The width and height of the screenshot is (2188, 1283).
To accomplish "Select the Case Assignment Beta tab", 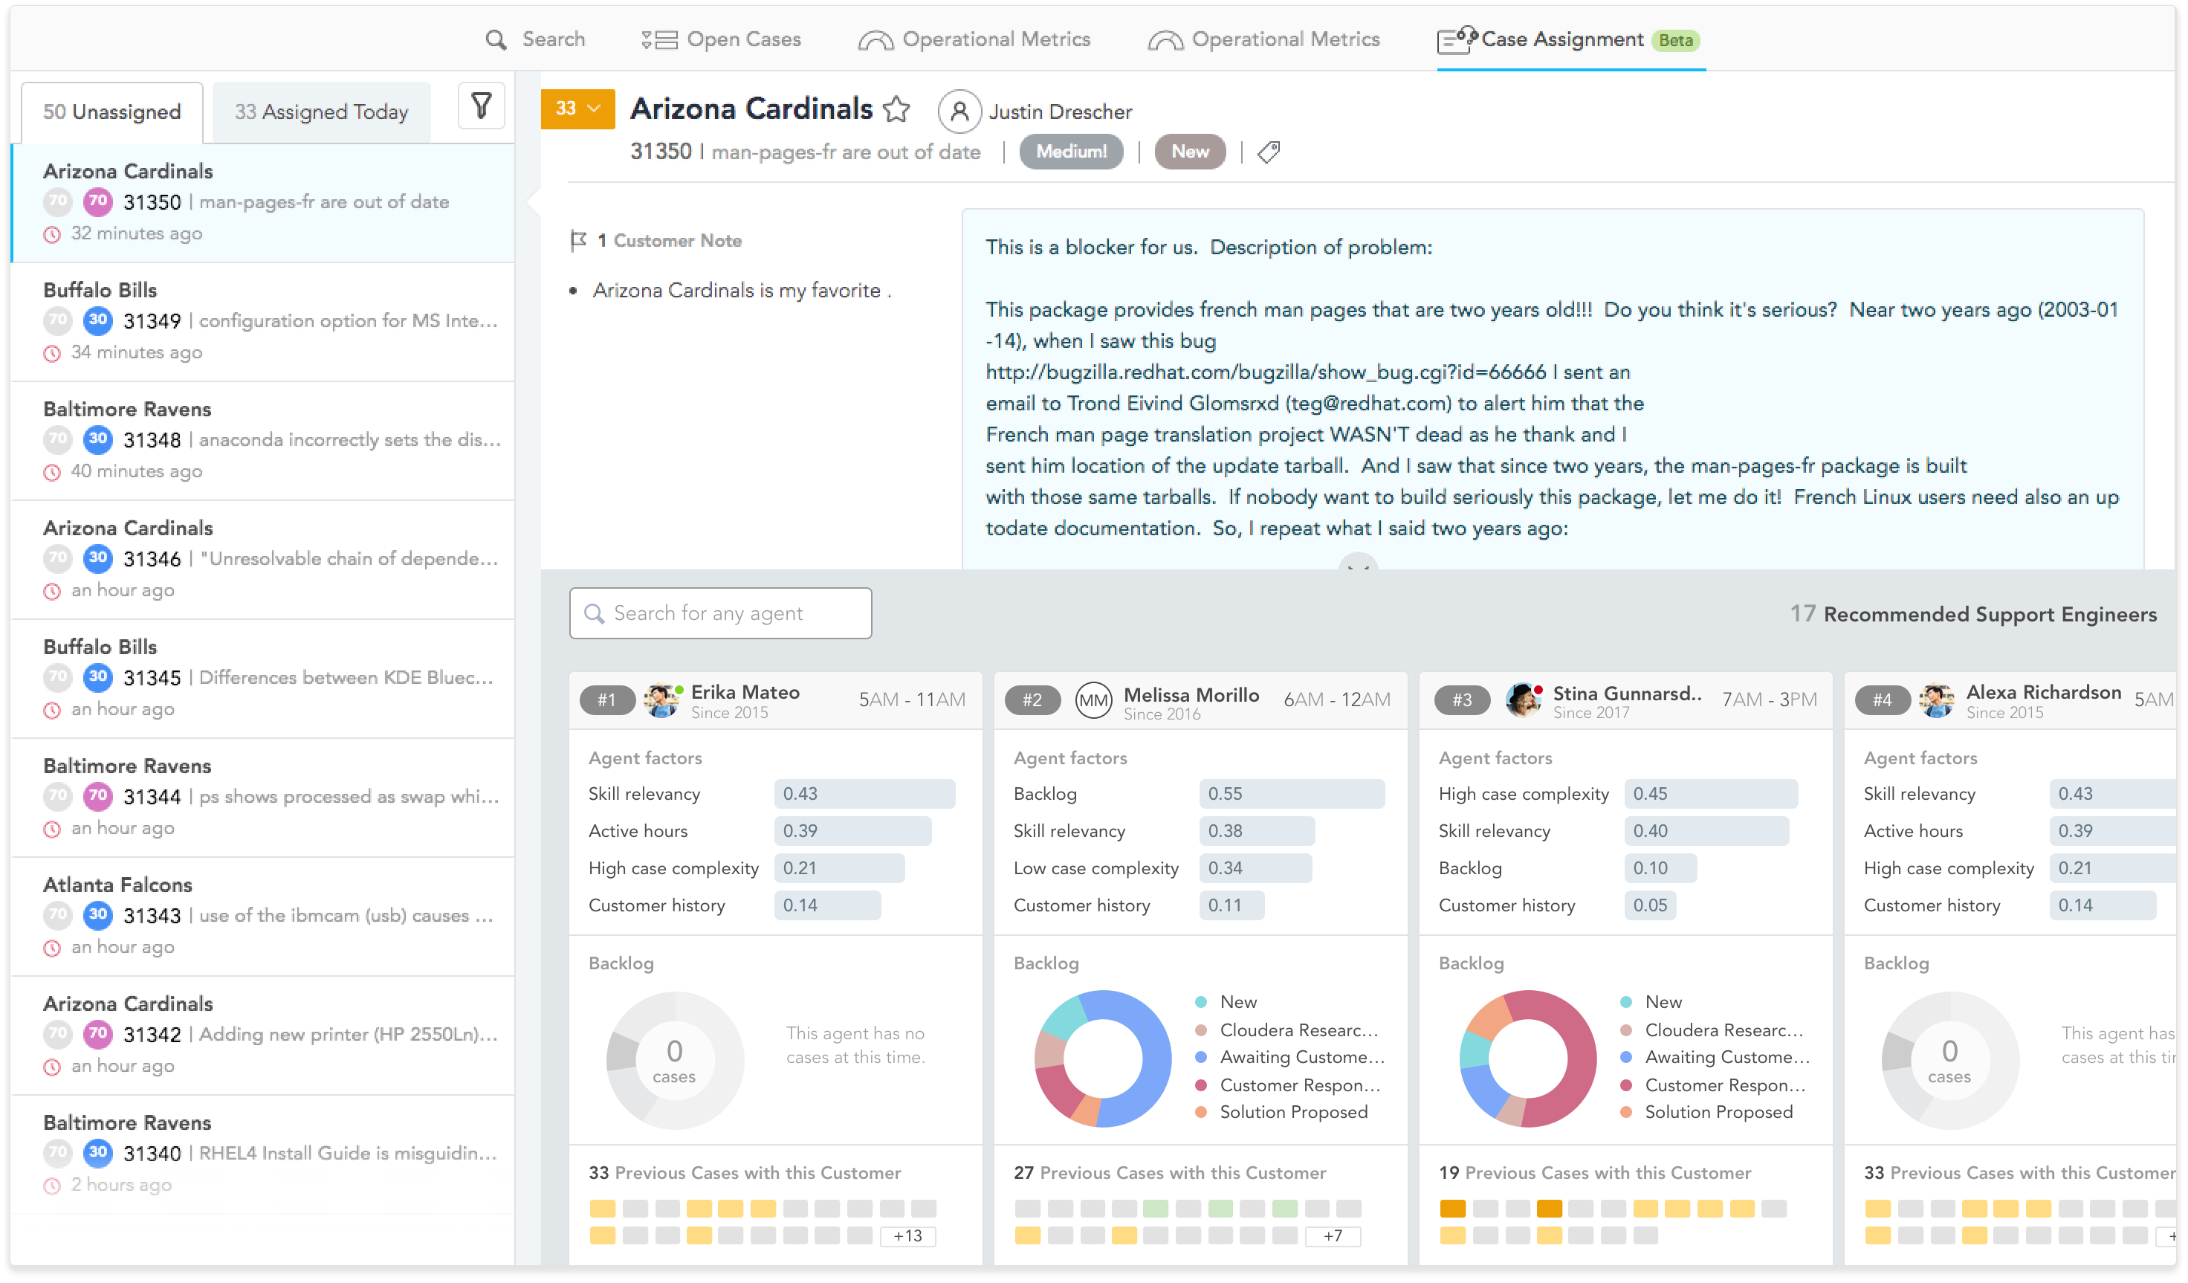I will coord(1570,40).
